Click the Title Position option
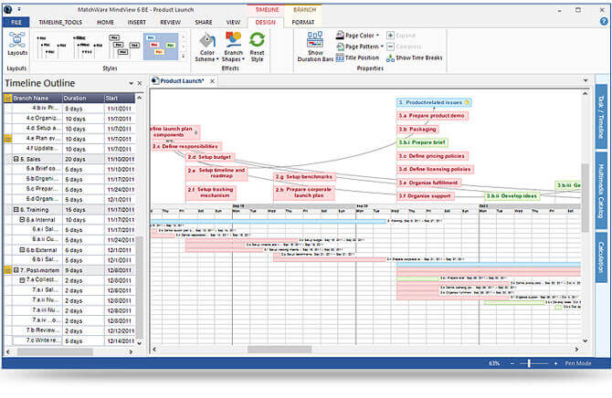 (x=357, y=58)
